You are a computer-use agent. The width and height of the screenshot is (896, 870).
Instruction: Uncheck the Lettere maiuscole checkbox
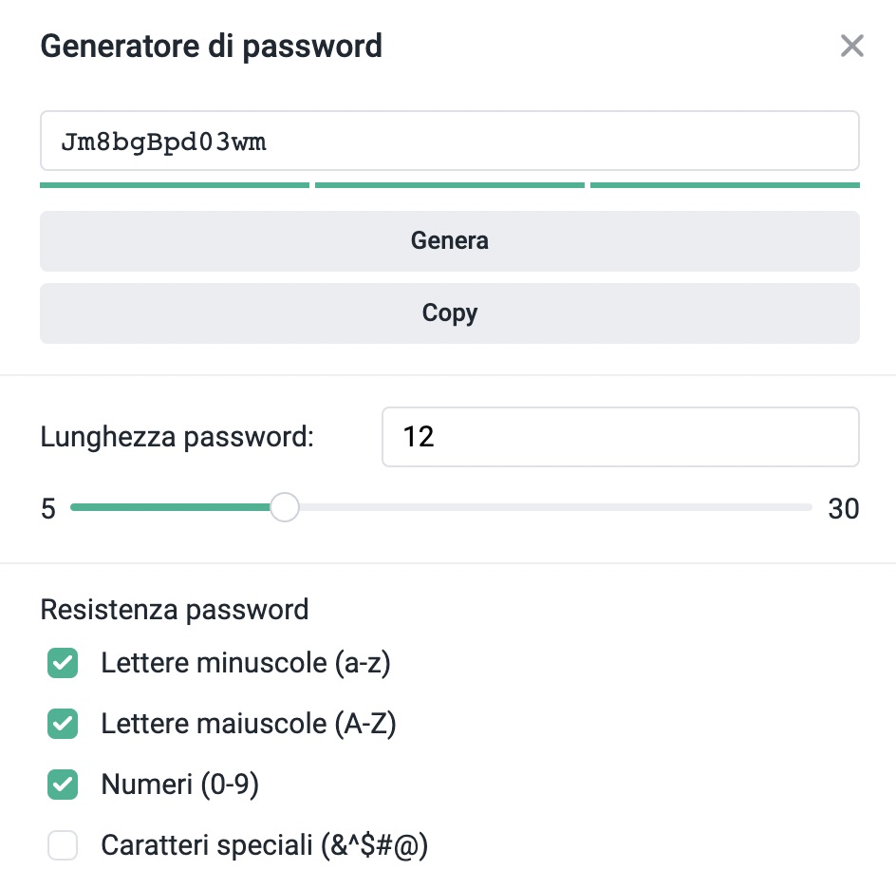pos(63,725)
